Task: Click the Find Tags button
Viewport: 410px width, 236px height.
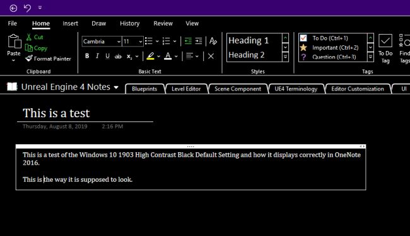Action: point(404,48)
